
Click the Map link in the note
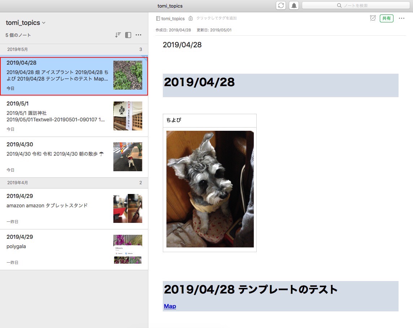tap(170, 306)
